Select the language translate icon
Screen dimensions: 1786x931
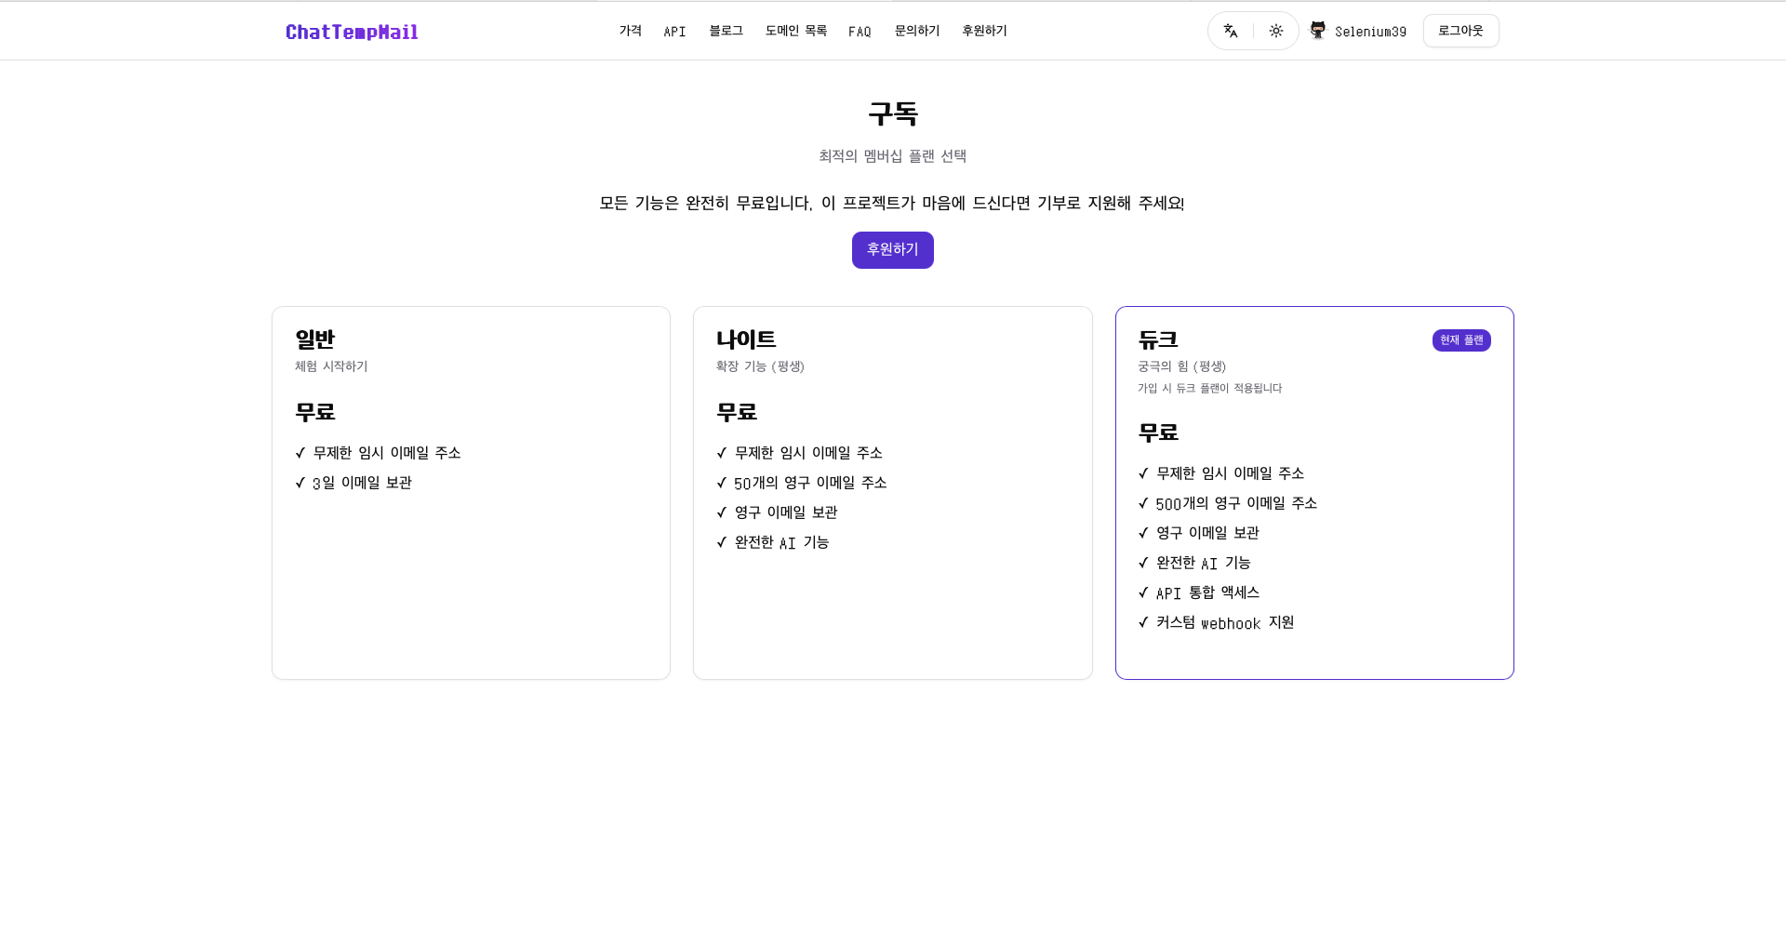(1230, 31)
